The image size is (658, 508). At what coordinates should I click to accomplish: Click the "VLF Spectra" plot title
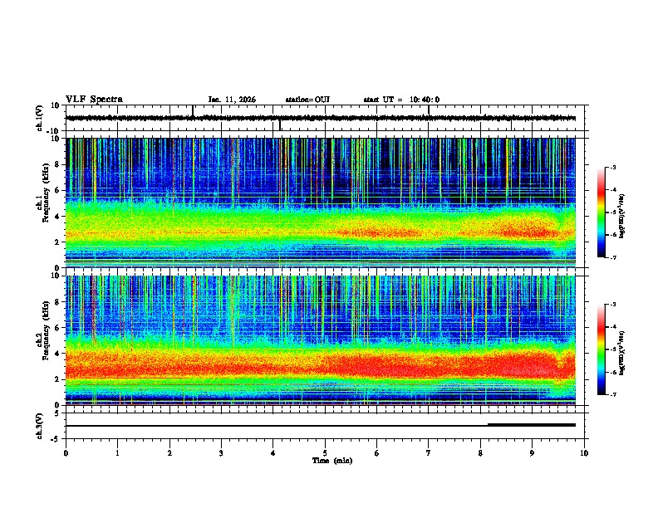click(94, 100)
